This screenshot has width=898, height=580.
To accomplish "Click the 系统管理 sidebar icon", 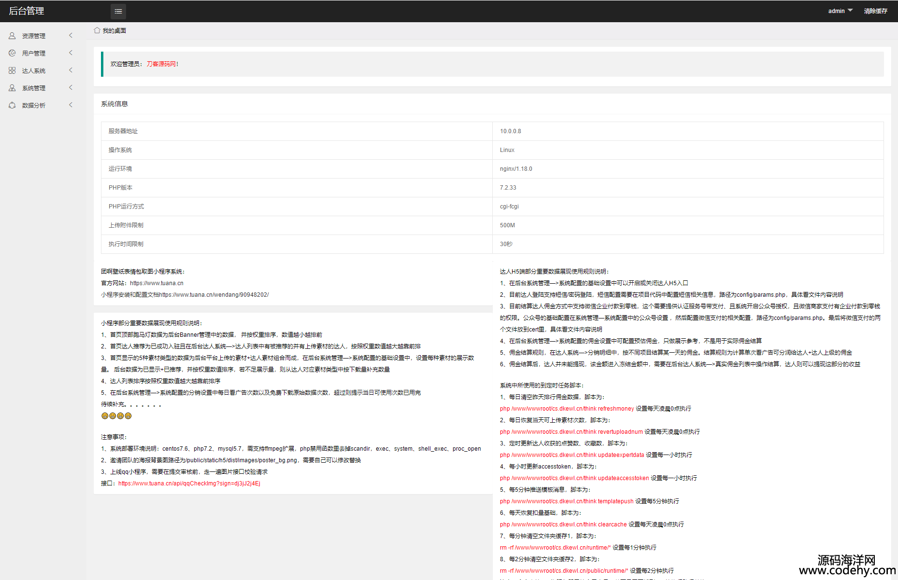I will pyautogui.click(x=12, y=88).
